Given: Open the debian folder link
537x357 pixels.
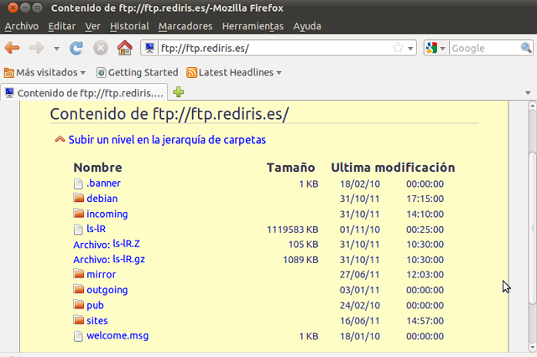Looking at the screenshot, I should click(x=102, y=199).
